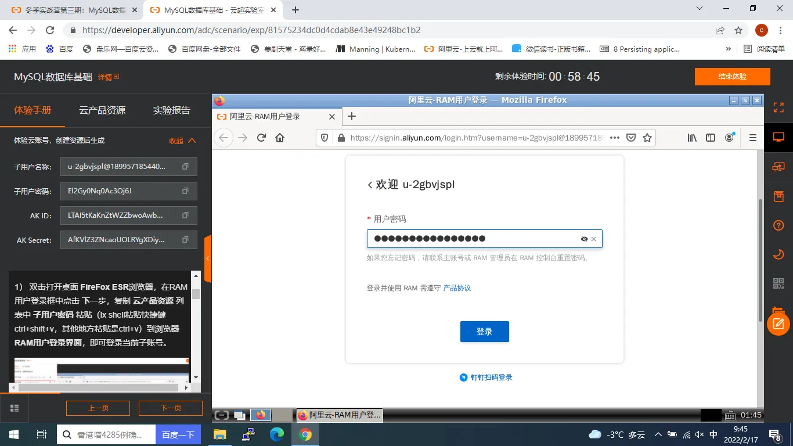Copy the 子用户密码 value with its copy icon
Image resolution: width=793 pixels, height=446 pixels.
point(185,191)
